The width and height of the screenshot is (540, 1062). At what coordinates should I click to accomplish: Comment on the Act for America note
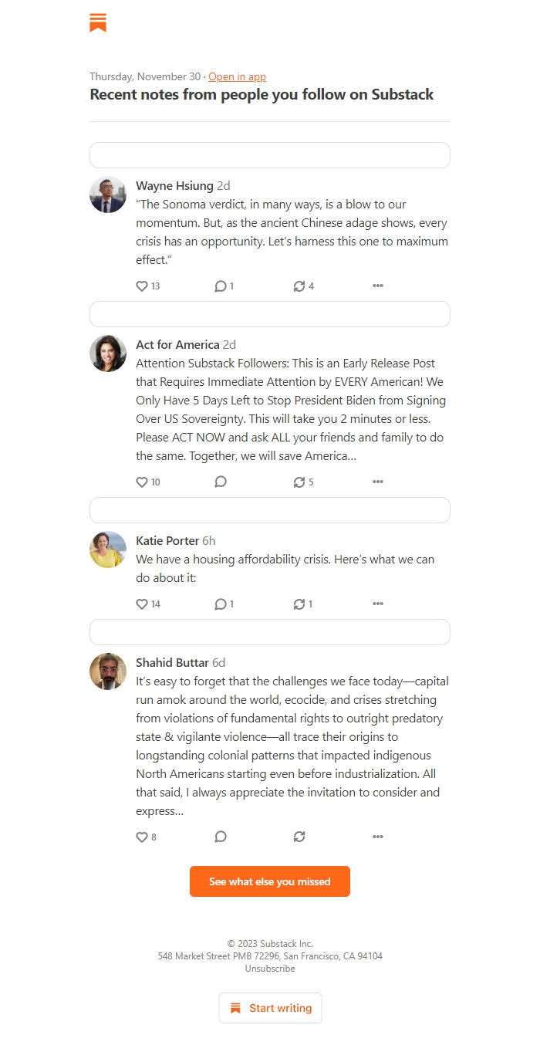coord(221,482)
